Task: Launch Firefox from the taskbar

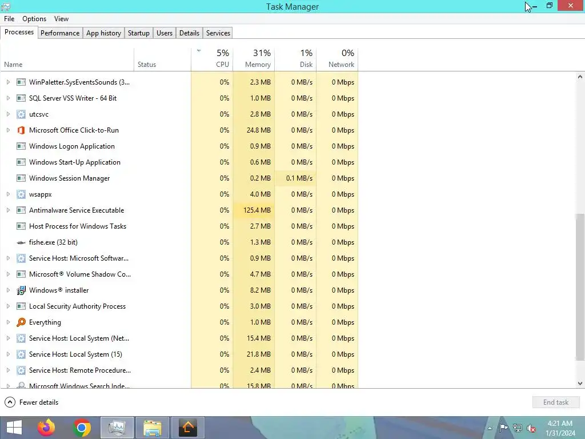Action: click(x=46, y=428)
